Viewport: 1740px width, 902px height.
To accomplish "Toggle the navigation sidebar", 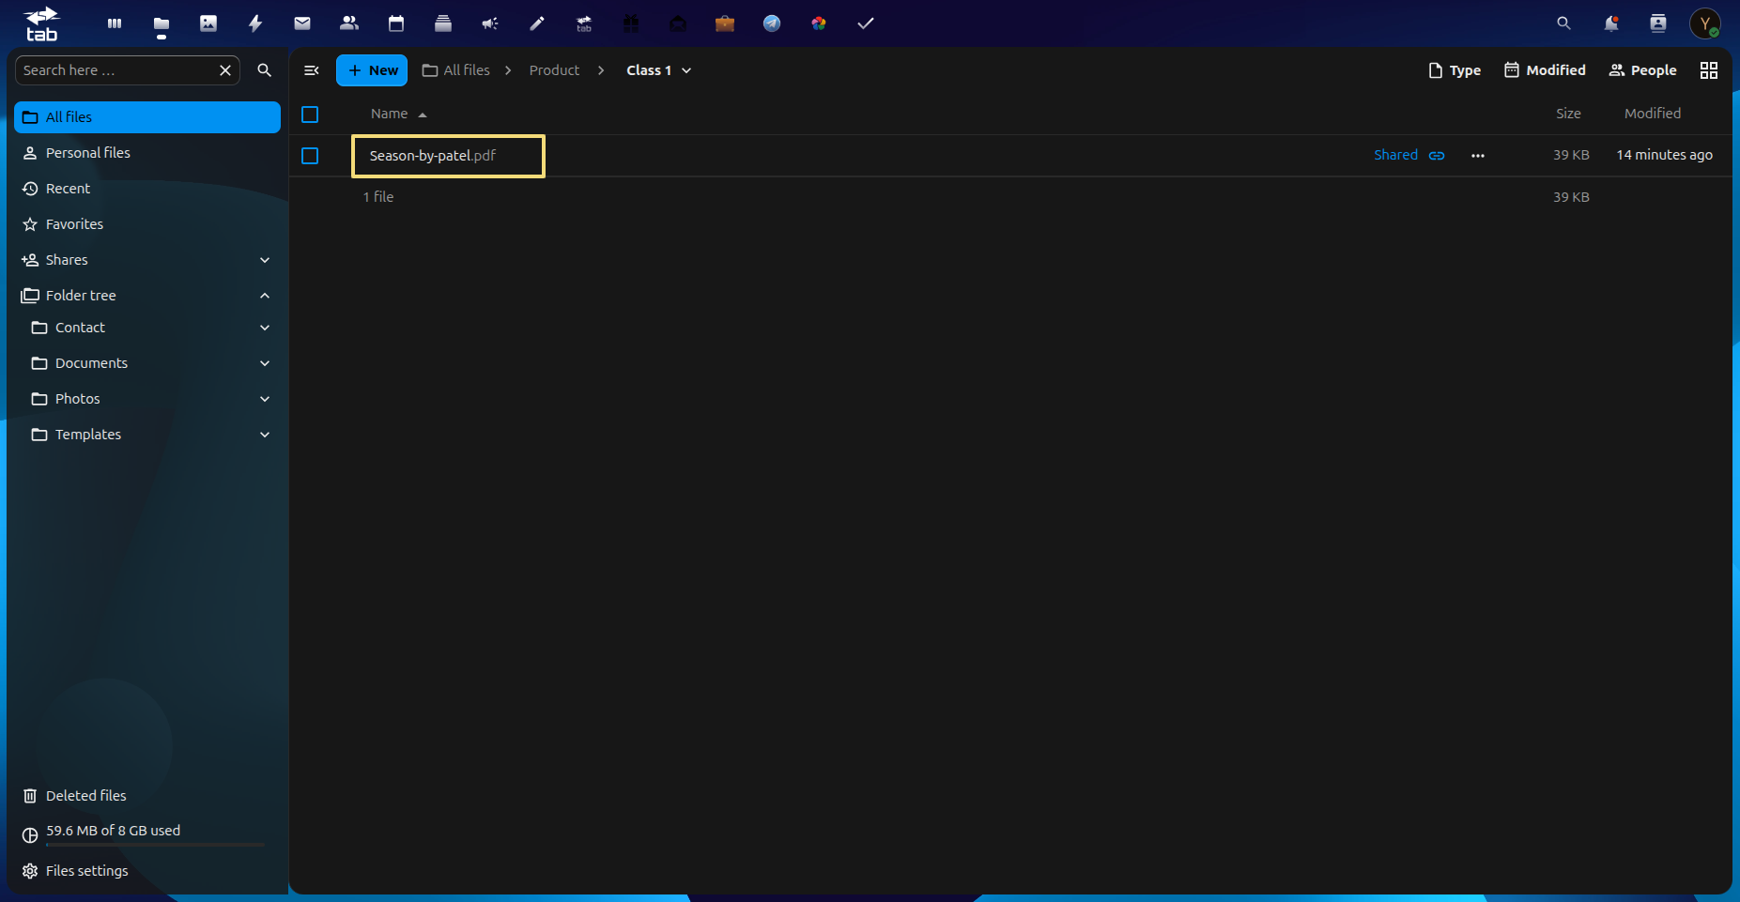I will [312, 70].
